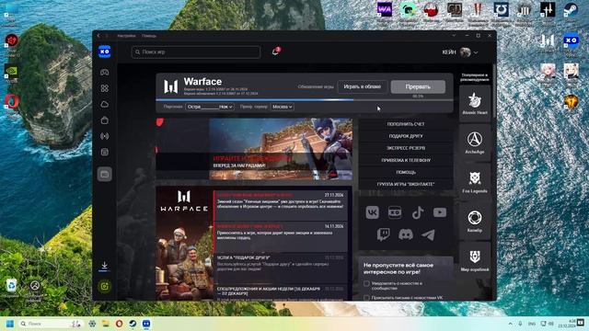Focus the Поиск игр search field
589x331 pixels.
pyautogui.click(x=196, y=51)
